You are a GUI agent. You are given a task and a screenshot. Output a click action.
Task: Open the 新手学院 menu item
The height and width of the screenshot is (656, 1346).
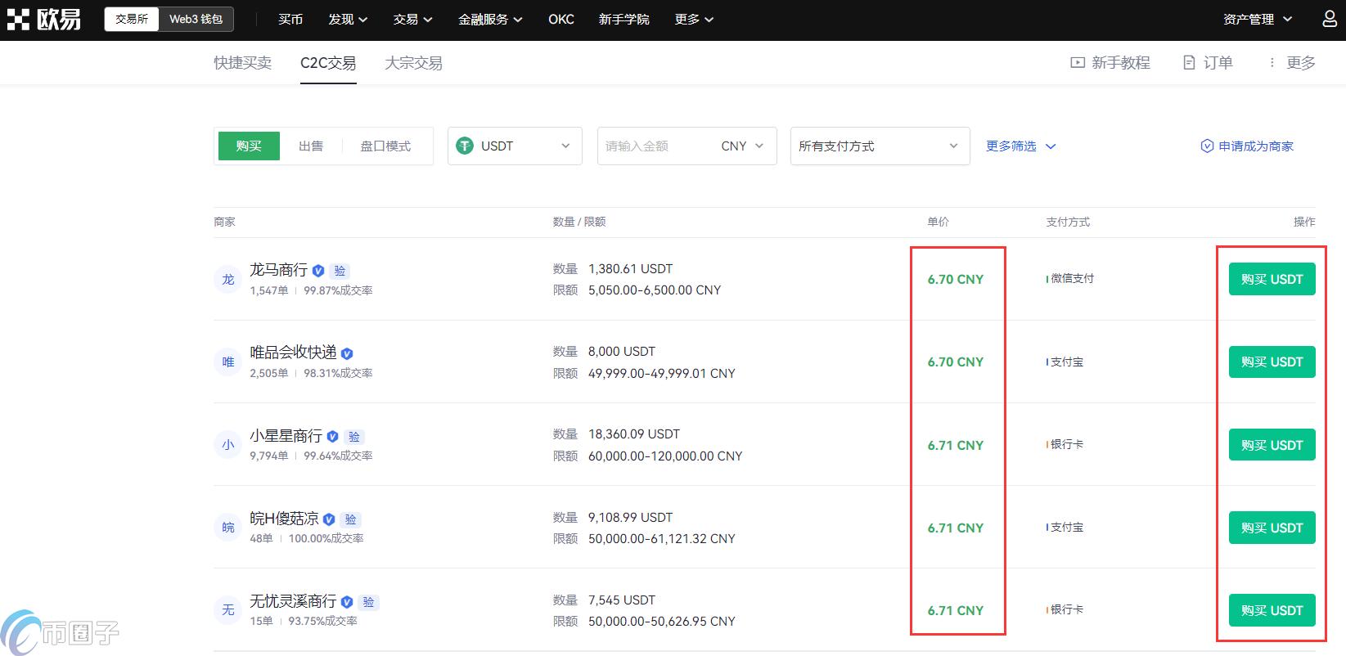623,19
